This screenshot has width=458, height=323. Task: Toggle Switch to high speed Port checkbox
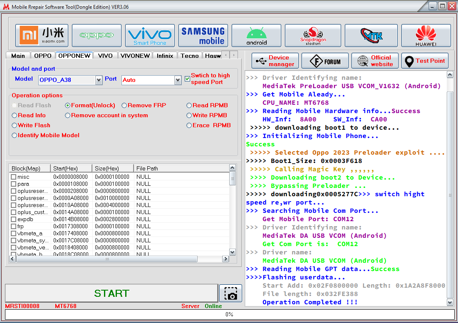pyautogui.click(x=188, y=79)
